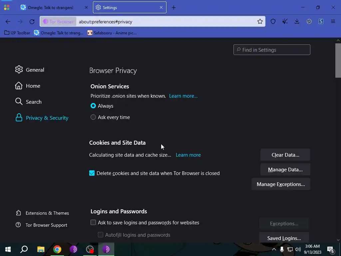Viewport: 341px width, 256px height.
Task: Click the blue S extension icon
Action: coord(321,21)
